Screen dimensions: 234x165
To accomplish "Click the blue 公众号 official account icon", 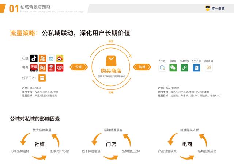I will tap(196, 68).
